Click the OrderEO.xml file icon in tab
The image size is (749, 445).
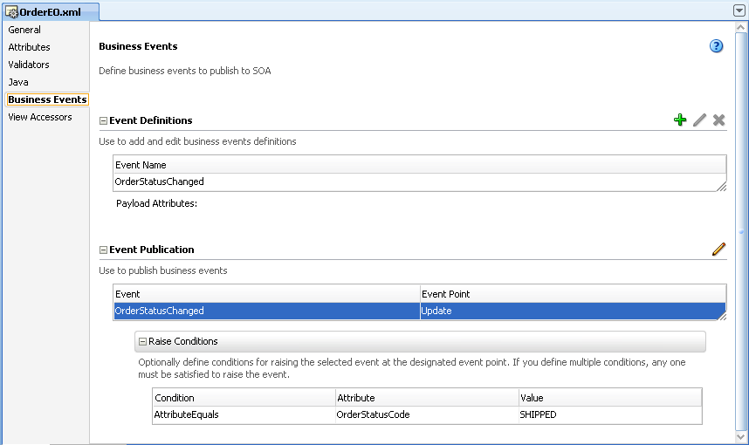[12, 11]
